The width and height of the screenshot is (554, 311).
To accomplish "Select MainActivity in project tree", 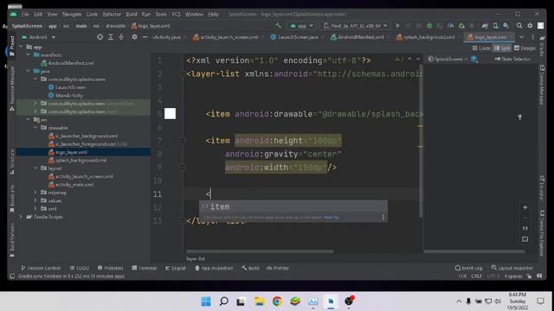I will coord(68,95).
